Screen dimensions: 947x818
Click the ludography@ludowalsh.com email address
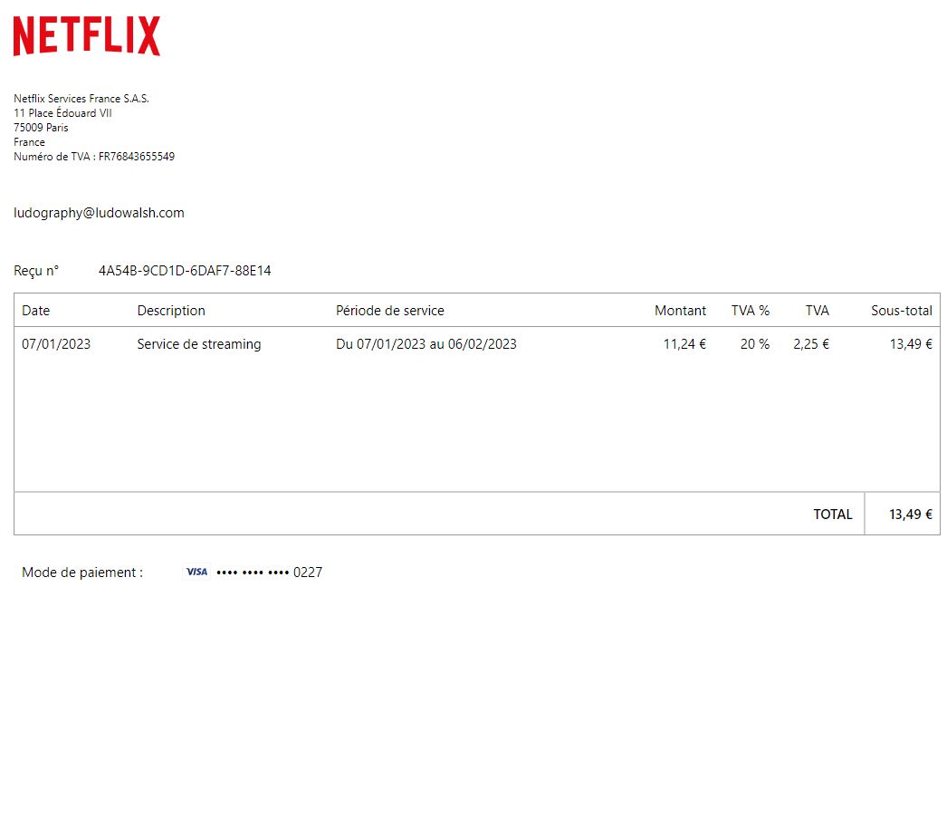[99, 213]
